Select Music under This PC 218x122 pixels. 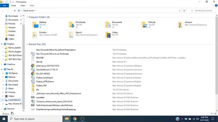click(x=11, y=88)
